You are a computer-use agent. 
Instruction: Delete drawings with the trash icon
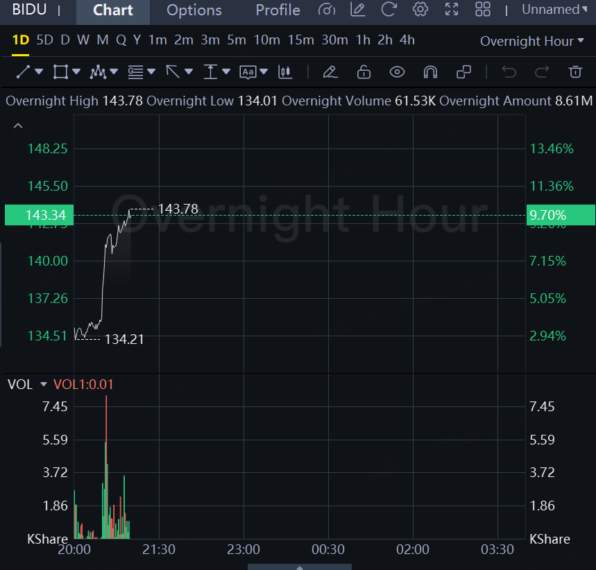[x=575, y=72]
